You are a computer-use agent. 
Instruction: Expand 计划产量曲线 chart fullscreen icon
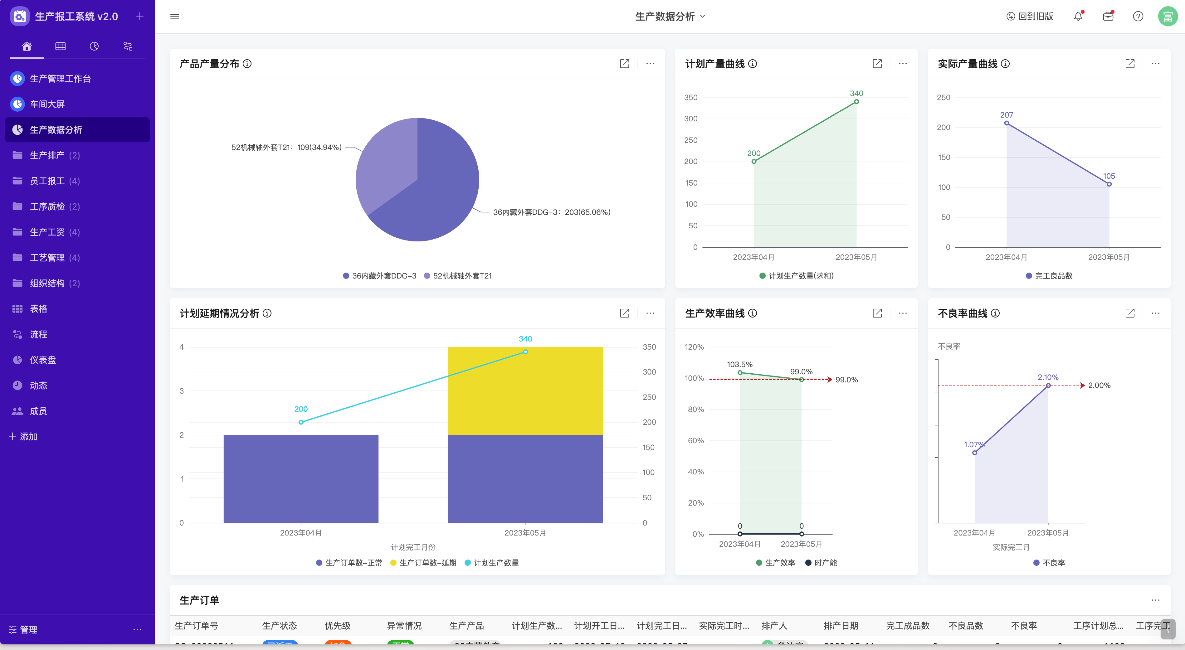tap(877, 64)
